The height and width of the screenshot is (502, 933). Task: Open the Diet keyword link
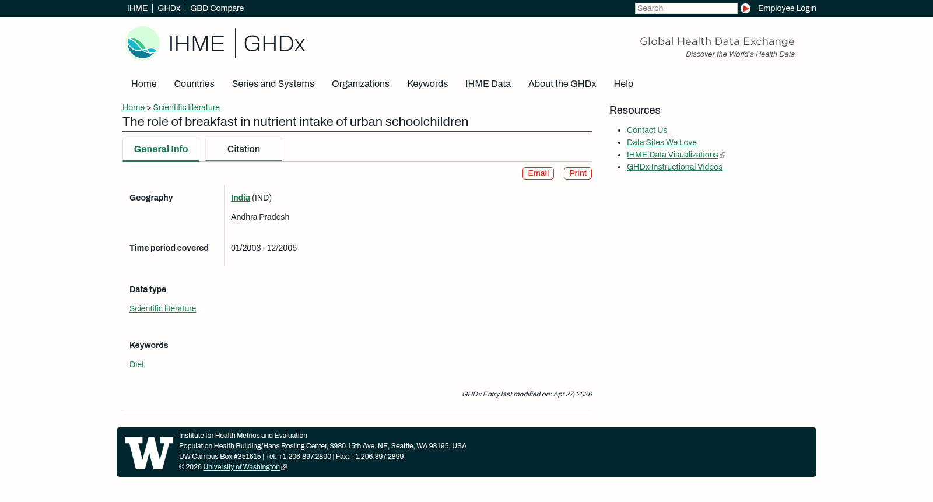136,364
